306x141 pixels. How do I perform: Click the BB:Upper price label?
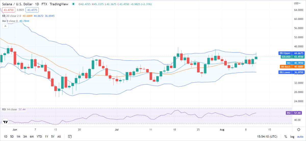pos(291,53)
